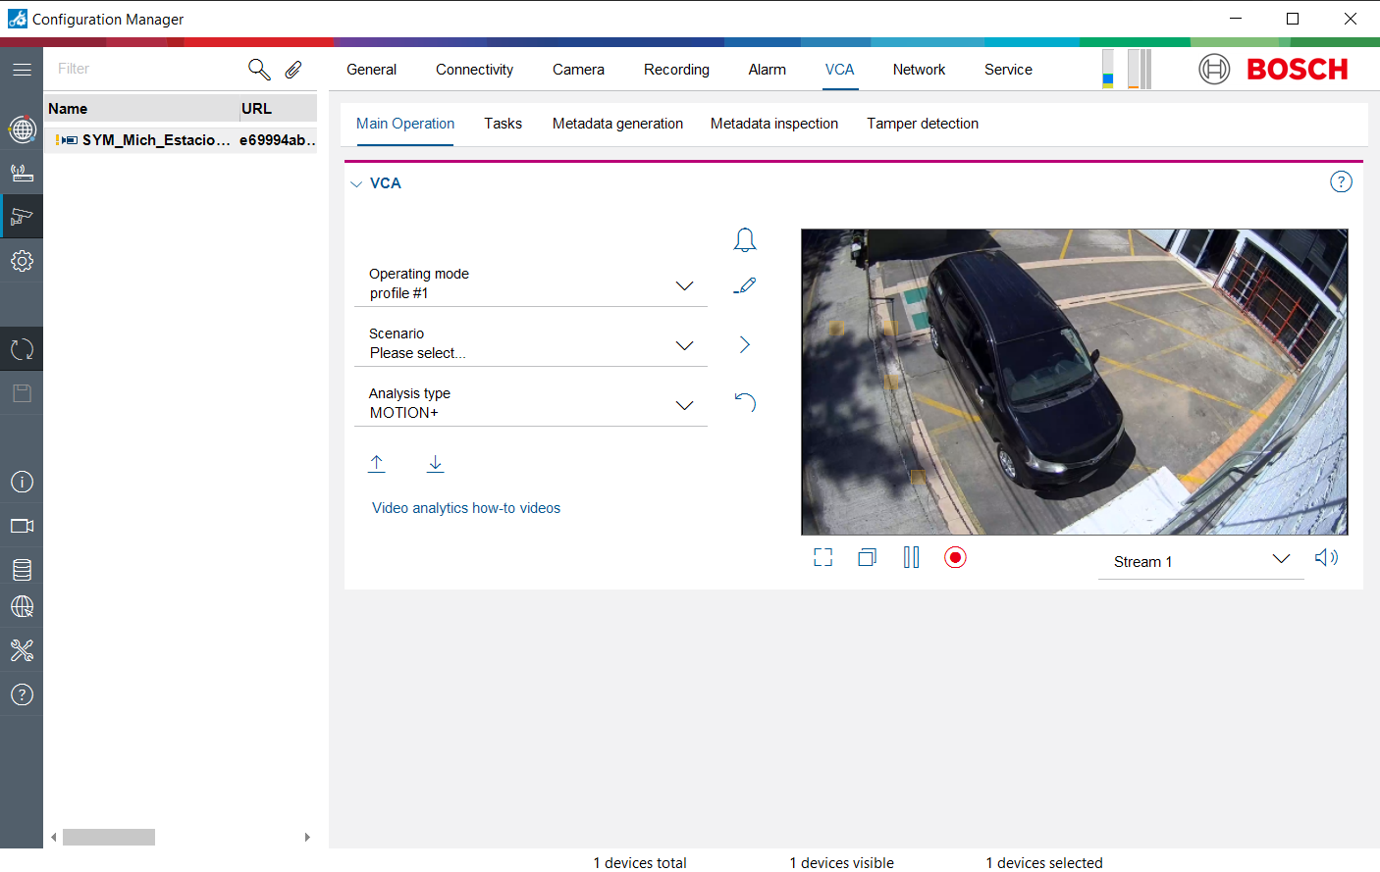Switch to the Recording tab
Viewport: 1380px width, 872px height.
click(x=676, y=70)
